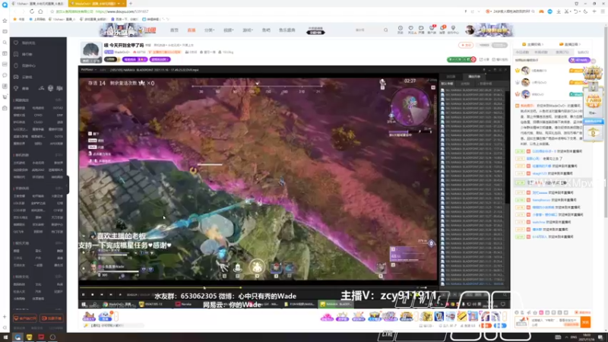
Task: Click the second purple badge under title
Action: (x=160, y=59)
